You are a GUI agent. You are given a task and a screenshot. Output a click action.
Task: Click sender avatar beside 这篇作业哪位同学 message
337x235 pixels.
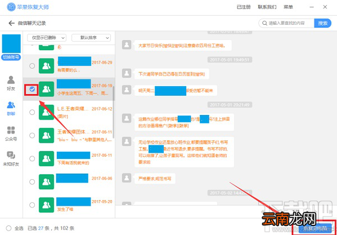tap(127, 118)
